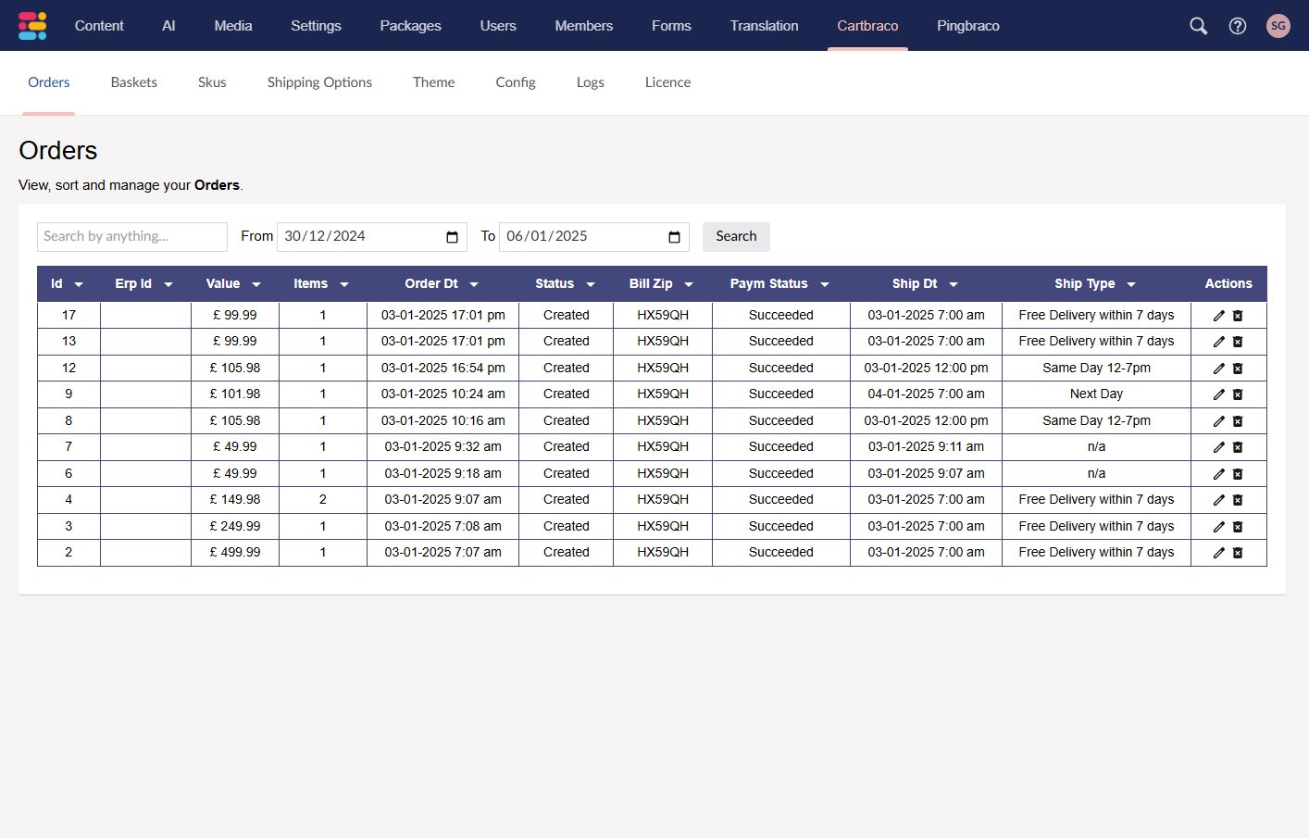The width and height of the screenshot is (1309, 838).
Task: Open the Packages section
Action: click(x=410, y=26)
